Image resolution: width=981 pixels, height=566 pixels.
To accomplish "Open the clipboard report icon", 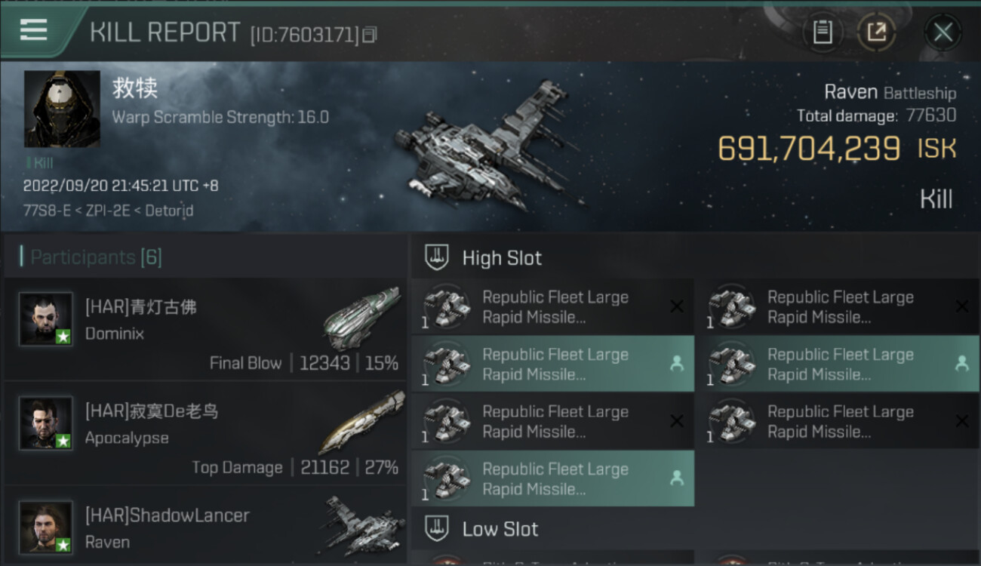I will pyautogui.click(x=823, y=32).
